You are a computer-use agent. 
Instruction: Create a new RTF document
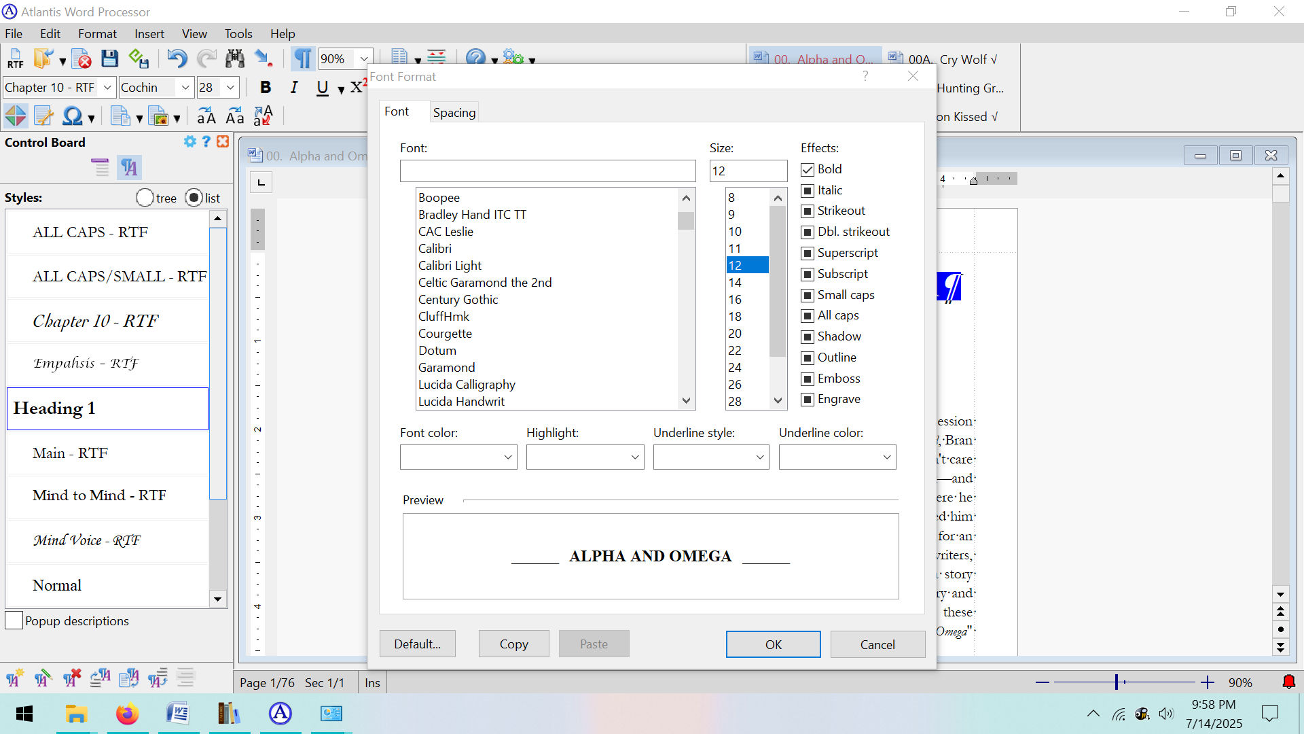15,59
